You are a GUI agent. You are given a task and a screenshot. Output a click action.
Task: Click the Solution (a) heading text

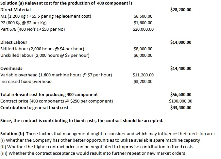pos(66,3)
